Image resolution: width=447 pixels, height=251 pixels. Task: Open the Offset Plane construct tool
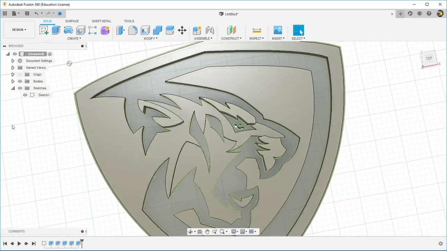coord(231,30)
